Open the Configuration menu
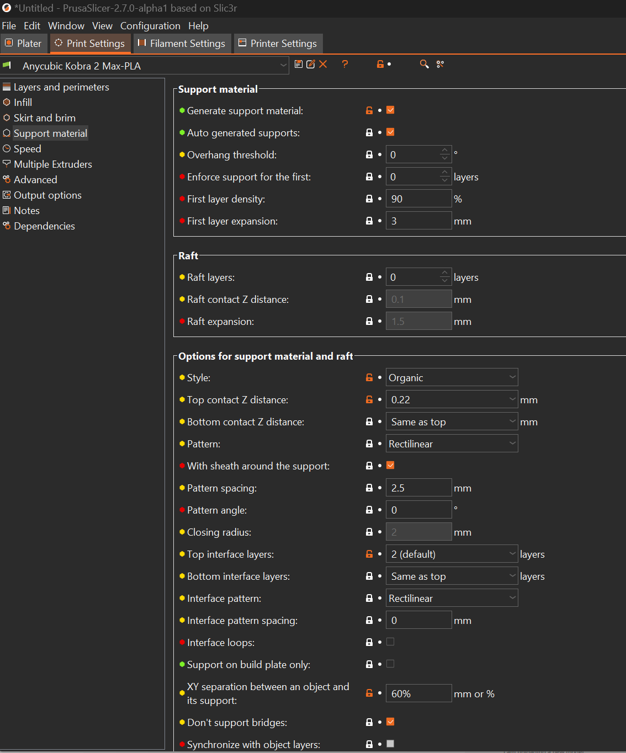This screenshot has width=626, height=753. point(150,26)
